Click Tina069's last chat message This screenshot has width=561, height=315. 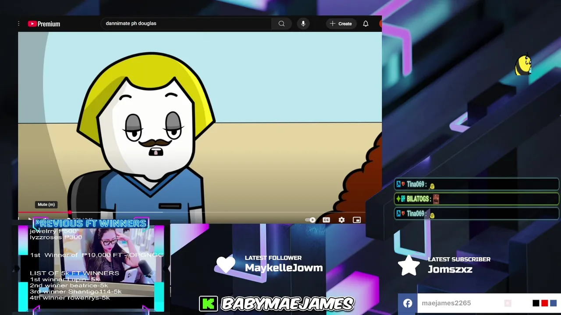pyautogui.click(x=477, y=214)
